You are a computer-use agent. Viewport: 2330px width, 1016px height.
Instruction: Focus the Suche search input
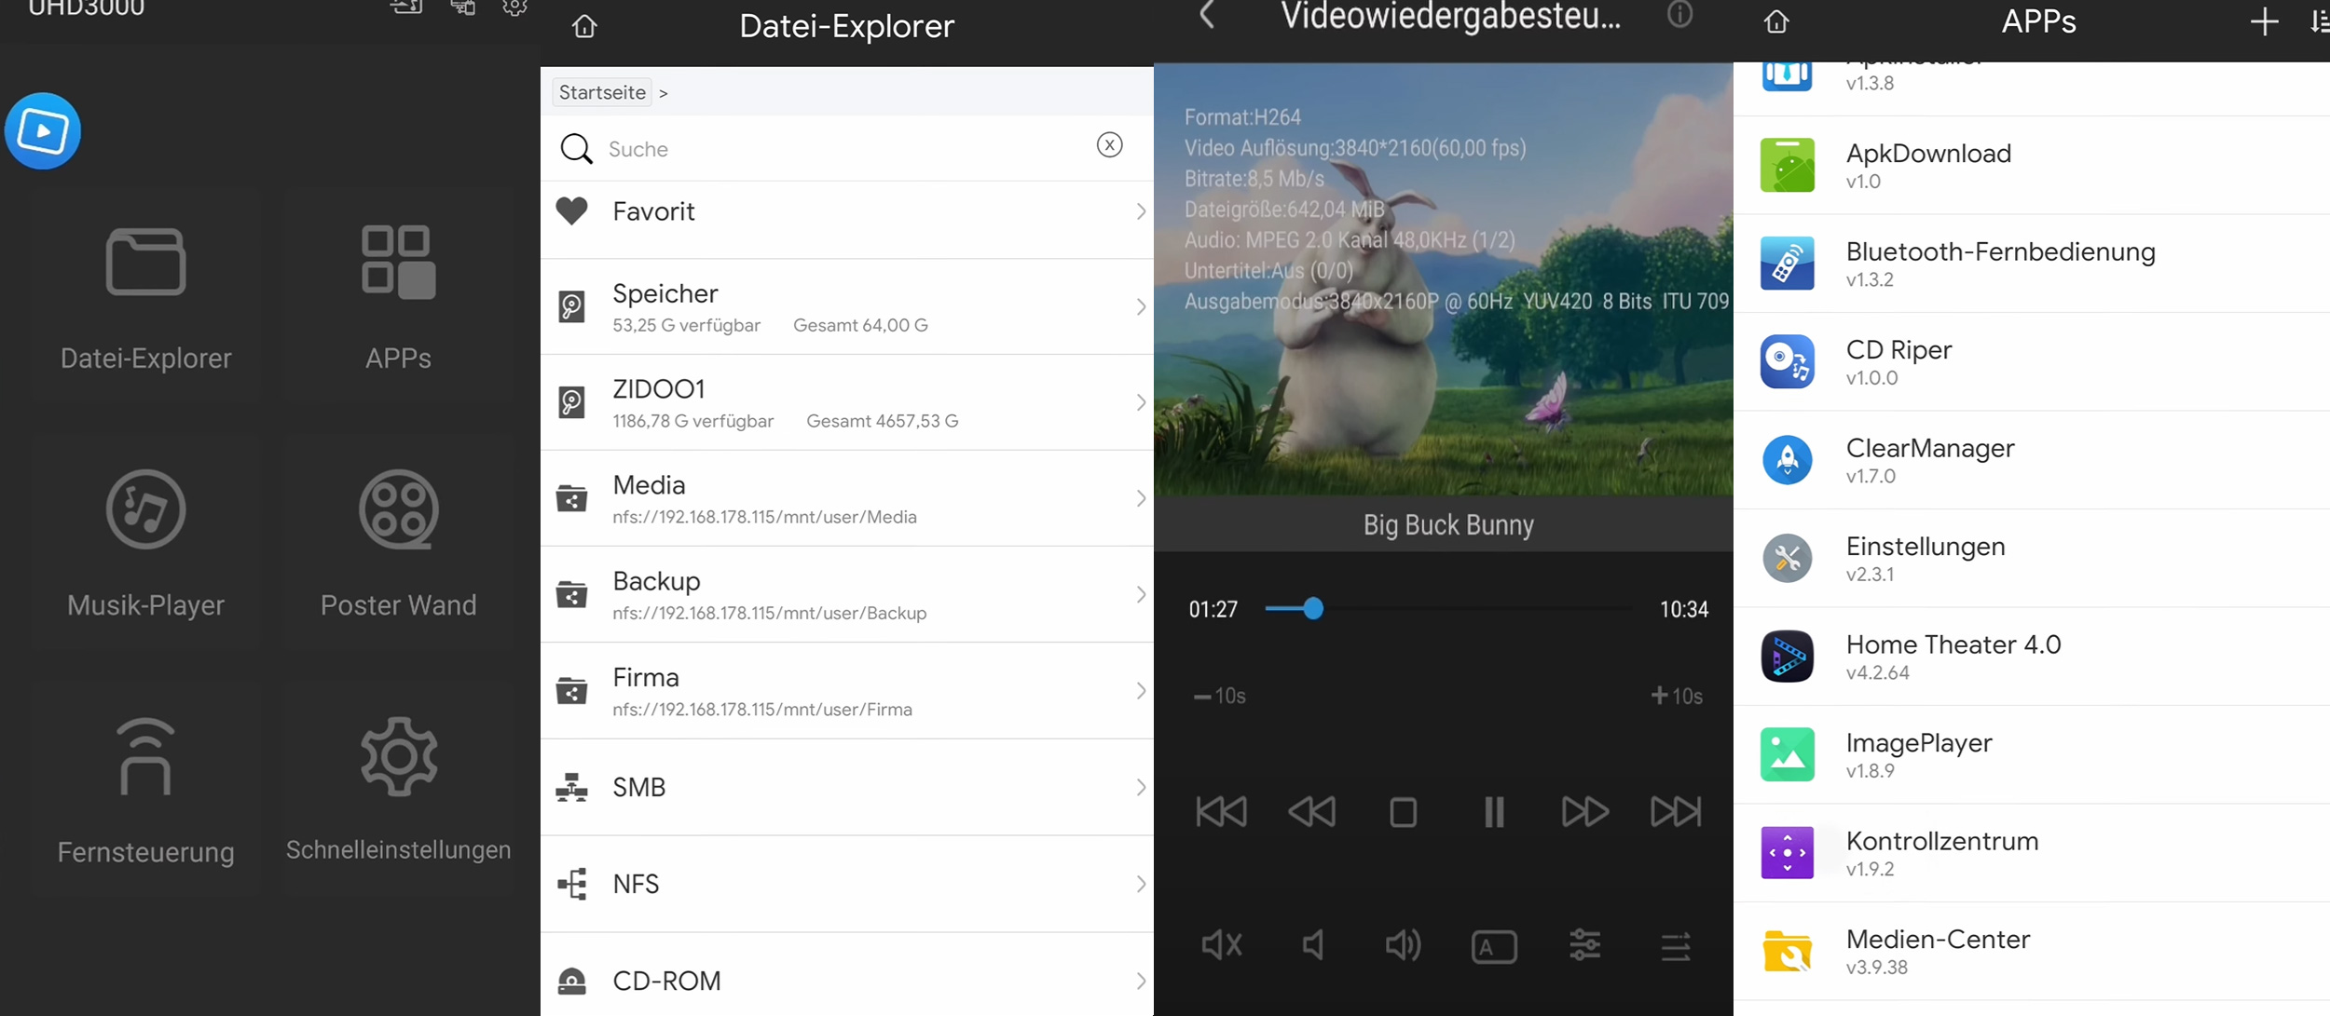point(846,149)
